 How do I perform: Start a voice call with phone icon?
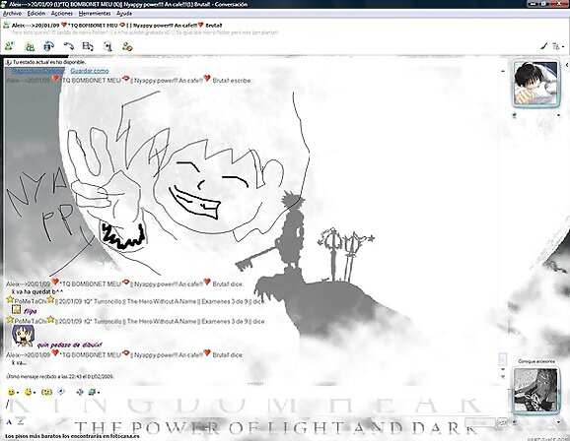[68, 46]
